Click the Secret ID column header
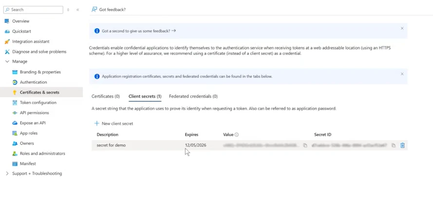The width and height of the screenshot is (433, 199). [322, 135]
